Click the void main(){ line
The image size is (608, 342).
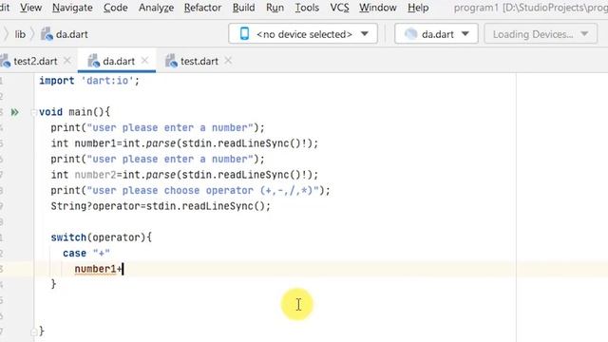tap(74, 112)
